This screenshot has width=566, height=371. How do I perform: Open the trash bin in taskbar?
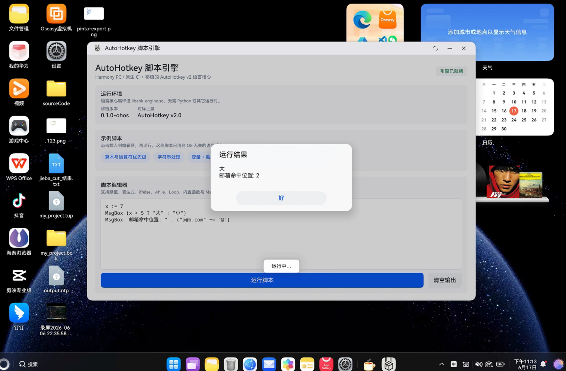coord(231,364)
